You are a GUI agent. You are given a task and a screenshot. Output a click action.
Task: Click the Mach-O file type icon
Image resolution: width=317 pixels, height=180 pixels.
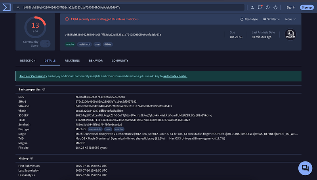point(290,35)
